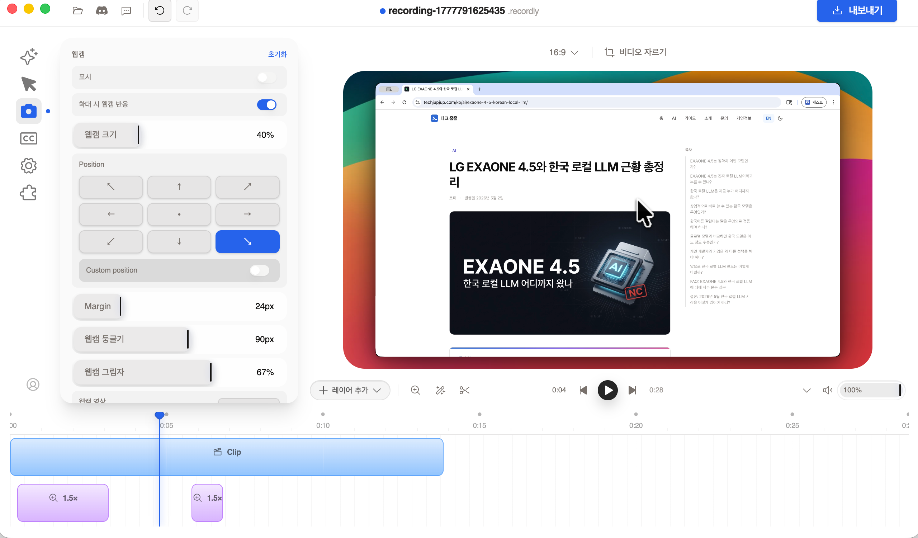Image resolution: width=918 pixels, height=538 pixels.
Task: Open the captions CC sidebar tab
Action: (x=28, y=138)
